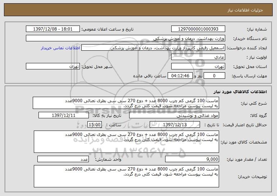
Task: Click the حداقل تاریخ اعتبار قیمت label
Action: point(245,125)
